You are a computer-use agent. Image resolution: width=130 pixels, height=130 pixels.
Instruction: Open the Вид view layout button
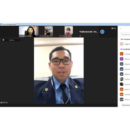point(114,28)
